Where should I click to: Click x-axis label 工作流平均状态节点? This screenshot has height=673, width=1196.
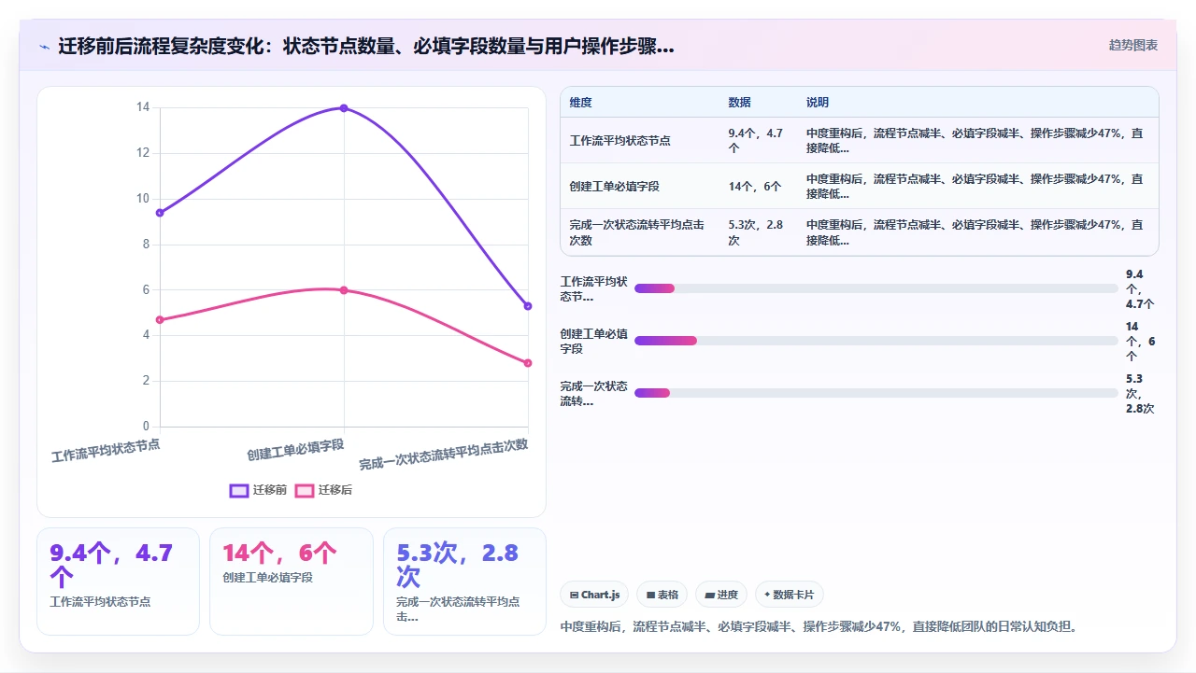106,451
